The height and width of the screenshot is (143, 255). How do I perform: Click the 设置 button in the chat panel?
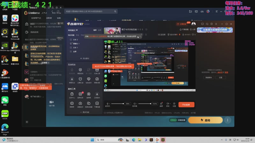coord(221,78)
